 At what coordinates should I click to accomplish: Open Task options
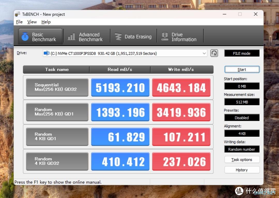tap(242, 160)
